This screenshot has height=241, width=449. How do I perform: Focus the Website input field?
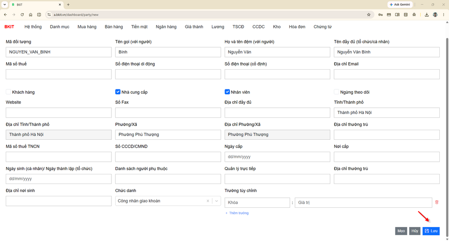59,113
